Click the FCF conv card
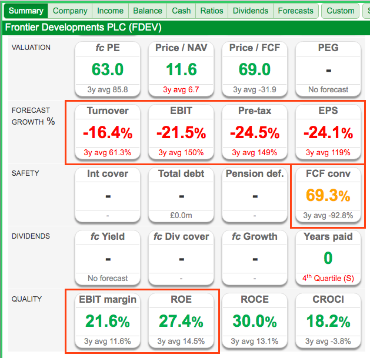 point(328,195)
